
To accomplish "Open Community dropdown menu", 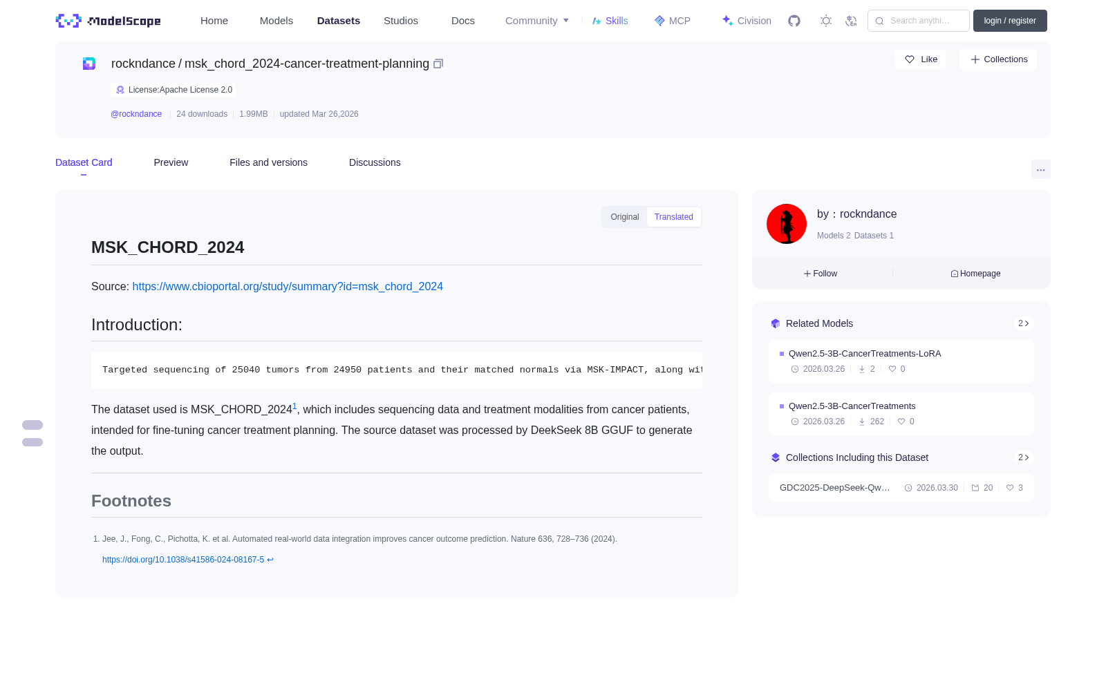I will (x=537, y=21).
